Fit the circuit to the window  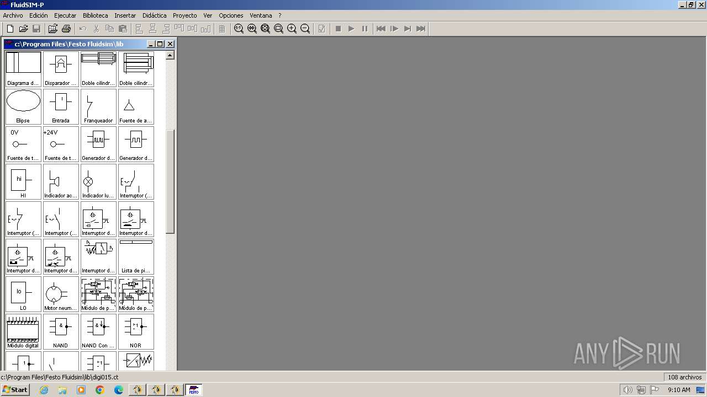pos(265,29)
